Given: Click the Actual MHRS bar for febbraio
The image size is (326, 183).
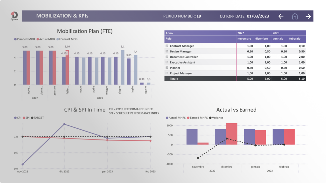Looking at the screenshot, I should click(278, 137).
